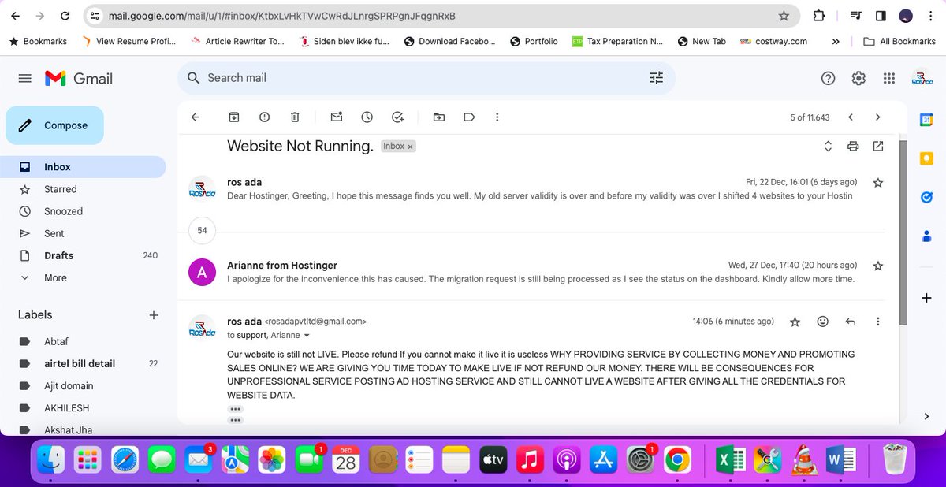The height and width of the screenshot is (487, 946).
Task: Star the 14:06 message from ros ada
Action: pyautogui.click(x=795, y=322)
